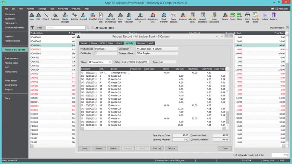Click the Edit product toolbar icon
The image size is (292, 164).
tap(38, 16)
